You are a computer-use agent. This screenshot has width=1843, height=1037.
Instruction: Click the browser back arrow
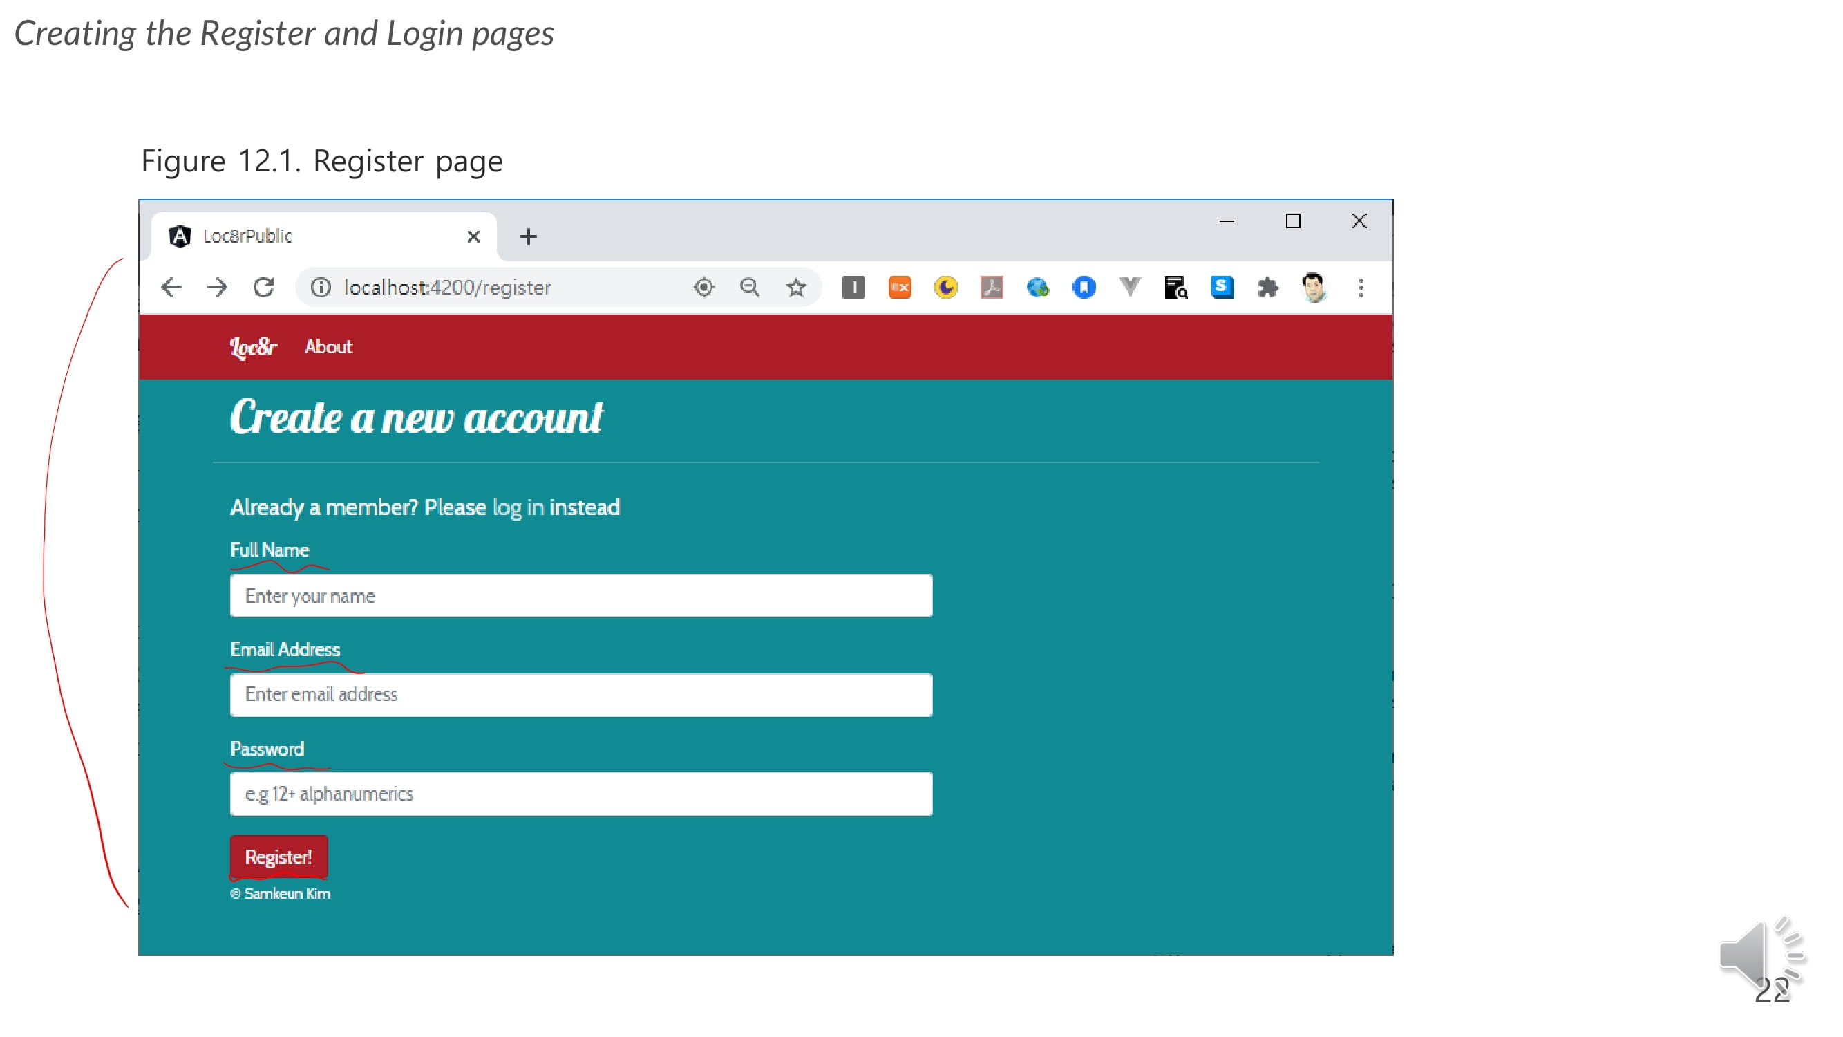[x=171, y=288]
